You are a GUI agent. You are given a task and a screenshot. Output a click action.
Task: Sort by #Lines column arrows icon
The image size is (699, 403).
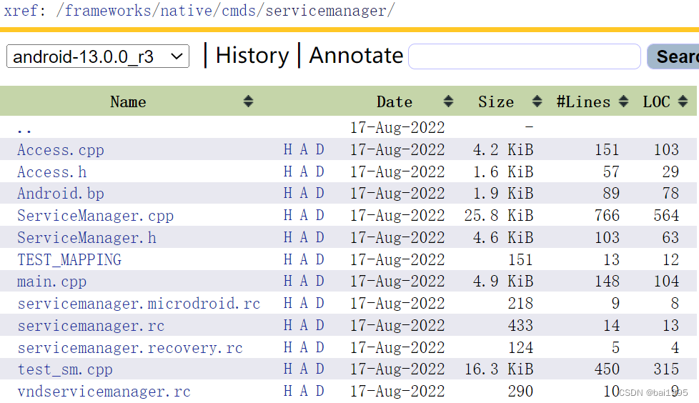click(624, 101)
